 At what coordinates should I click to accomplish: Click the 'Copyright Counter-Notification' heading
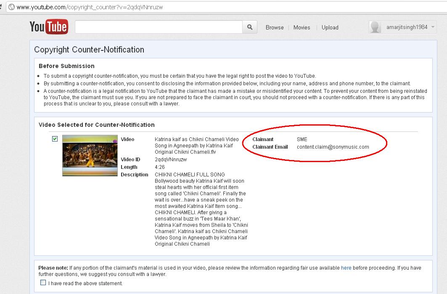point(89,50)
